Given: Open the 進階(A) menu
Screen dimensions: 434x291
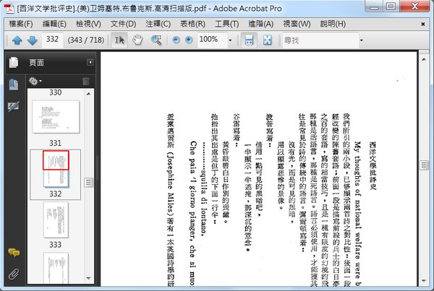Looking at the screenshot, I should coord(261,24).
